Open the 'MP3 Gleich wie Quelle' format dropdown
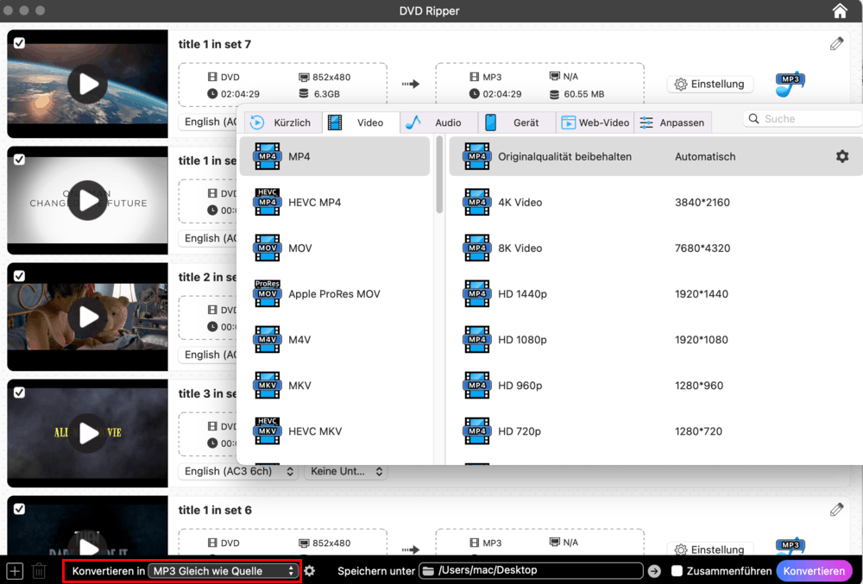863x584 pixels. click(224, 571)
